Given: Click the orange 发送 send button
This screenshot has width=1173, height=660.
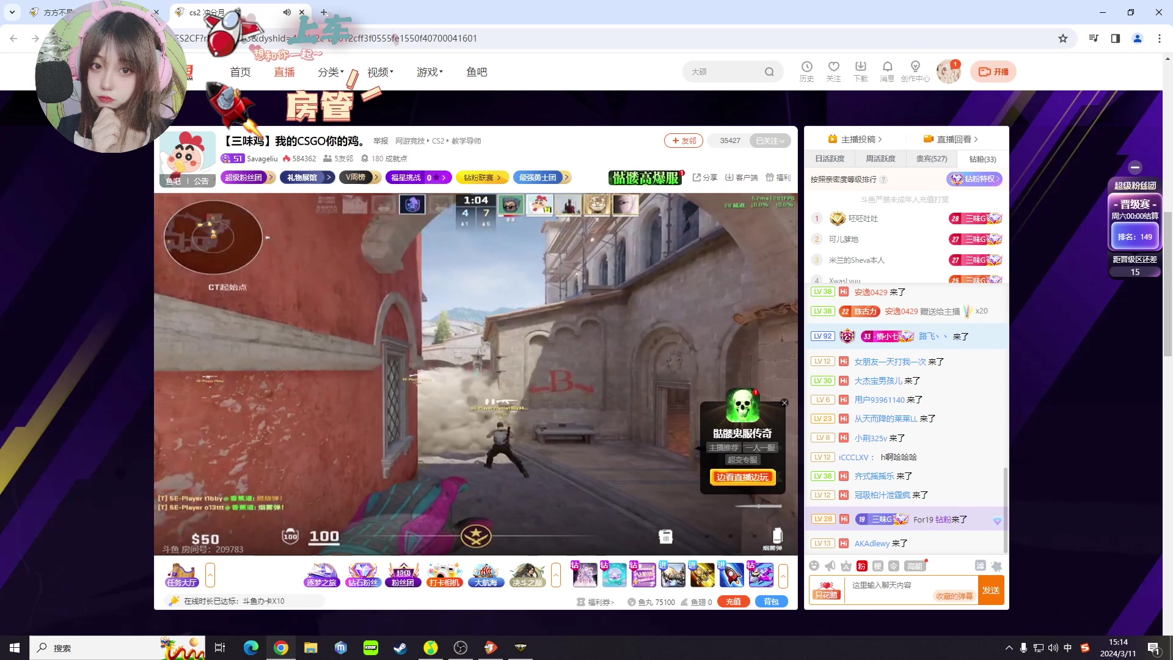Looking at the screenshot, I should [x=990, y=590].
